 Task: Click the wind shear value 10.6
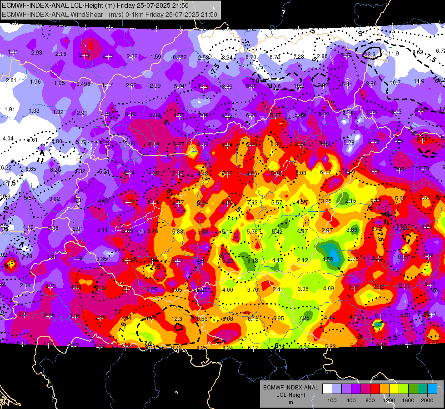(275, 86)
